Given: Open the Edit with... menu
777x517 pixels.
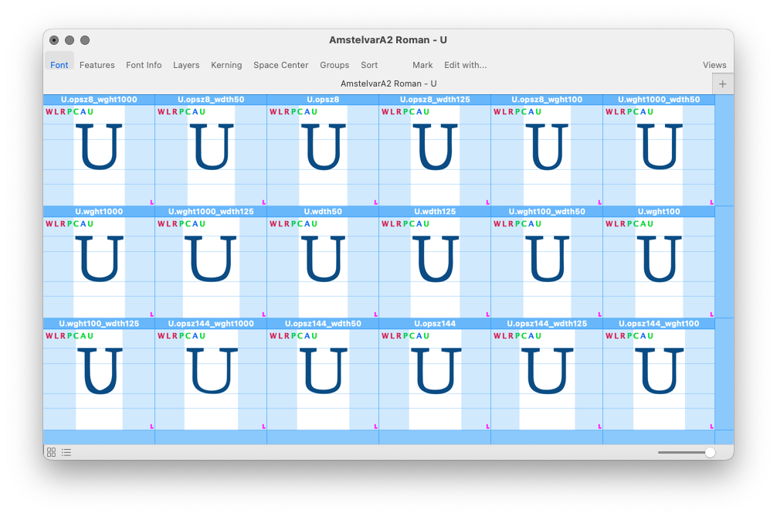Looking at the screenshot, I should [x=465, y=65].
